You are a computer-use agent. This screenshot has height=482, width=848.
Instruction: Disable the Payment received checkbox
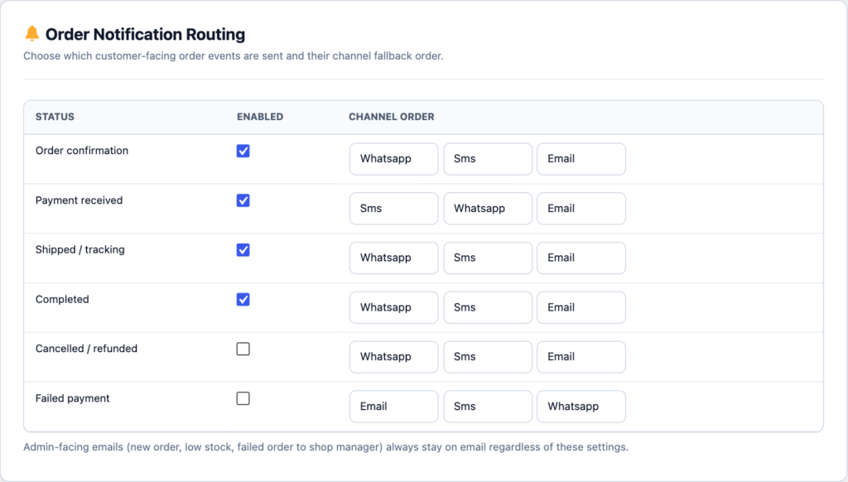pos(243,200)
